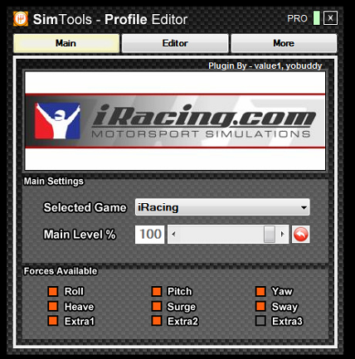355x359 pixels.
Task: Click the Main Level slider left arrow
Action: [173, 235]
